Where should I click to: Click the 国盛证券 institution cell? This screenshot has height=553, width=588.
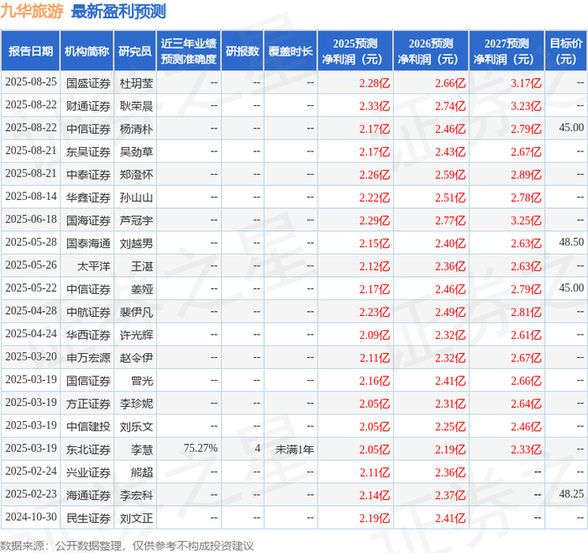click(88, 83)
